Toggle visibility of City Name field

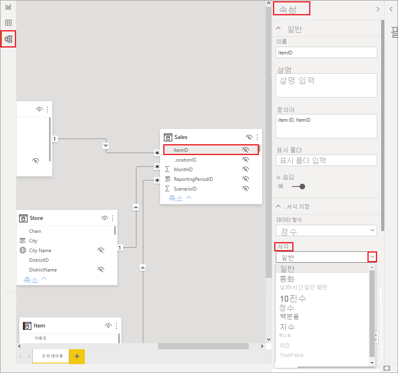tap(101, 250)
